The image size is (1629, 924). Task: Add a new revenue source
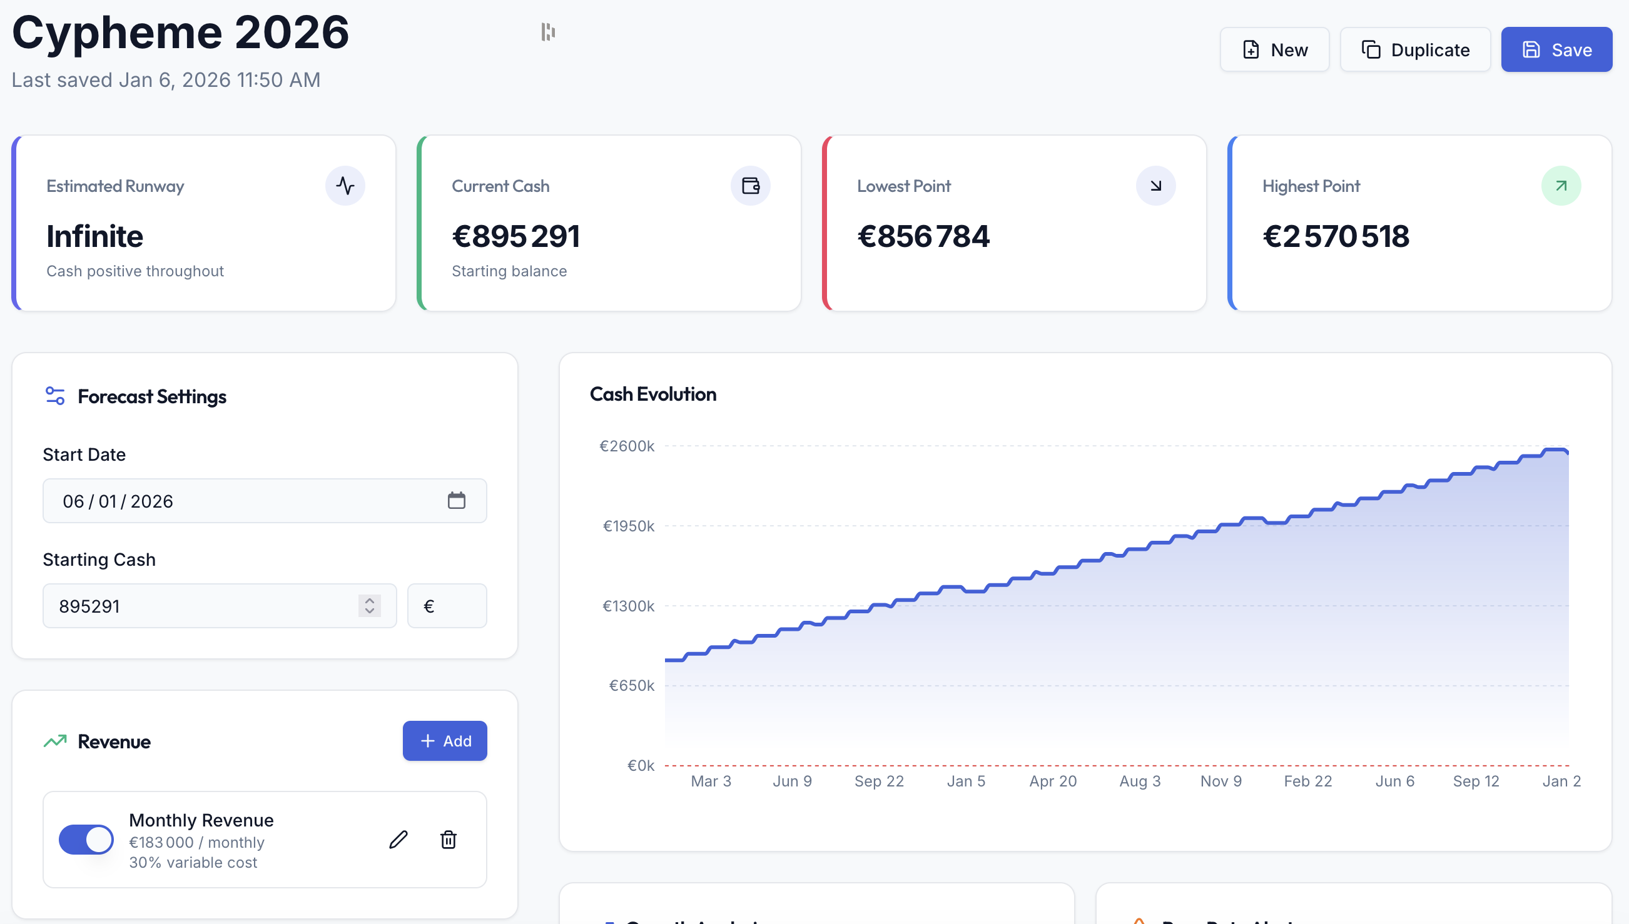pyautogui.click(x=444, y=741)
